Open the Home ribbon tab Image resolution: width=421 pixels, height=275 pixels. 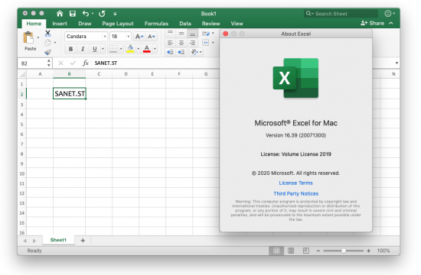[x=34, y=24]
